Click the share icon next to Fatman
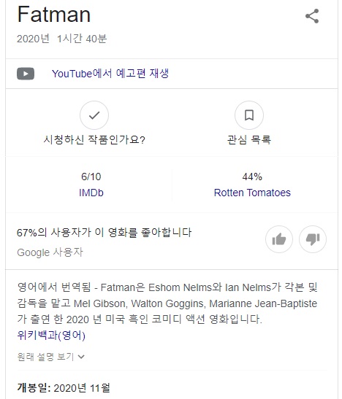 (312, 16)
